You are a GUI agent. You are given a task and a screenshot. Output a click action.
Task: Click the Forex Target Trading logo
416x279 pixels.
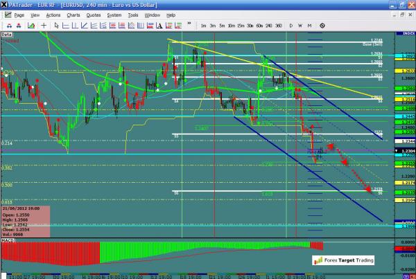click(x=342, y=260)
